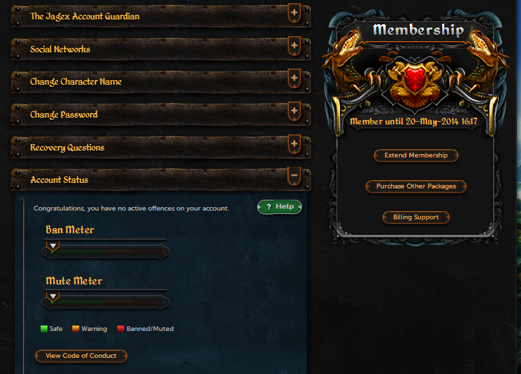521x374 pixels.
Task: Click Extend Membership button
Action: [416, 155]
